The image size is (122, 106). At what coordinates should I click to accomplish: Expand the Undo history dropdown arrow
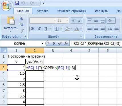click(x=27, y=3)
